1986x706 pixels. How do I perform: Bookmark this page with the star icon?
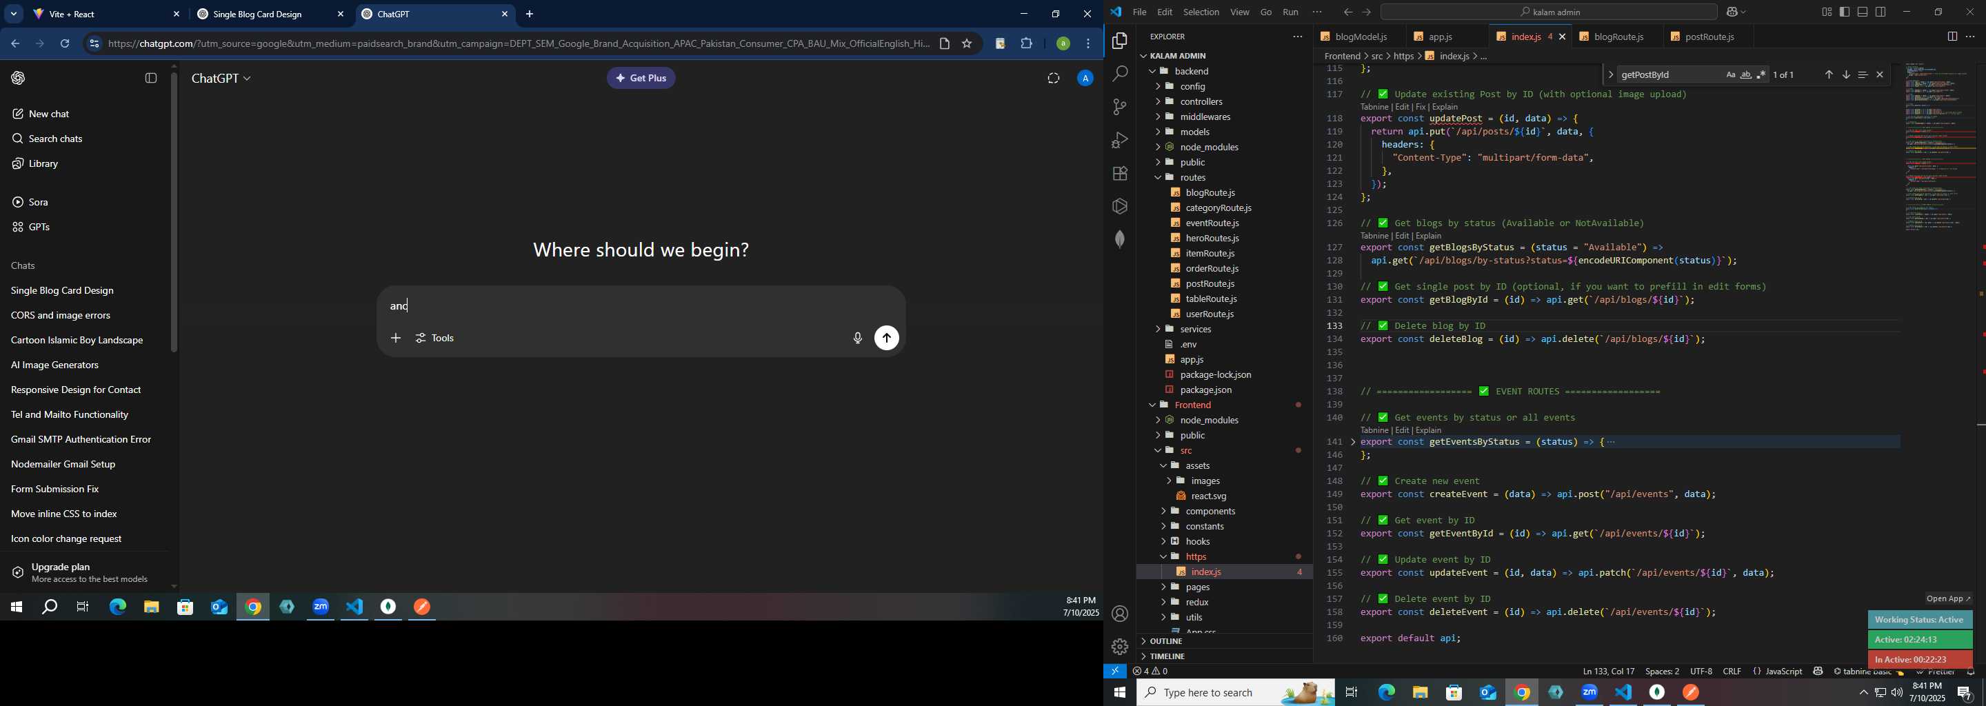click(x=967, y=44)
